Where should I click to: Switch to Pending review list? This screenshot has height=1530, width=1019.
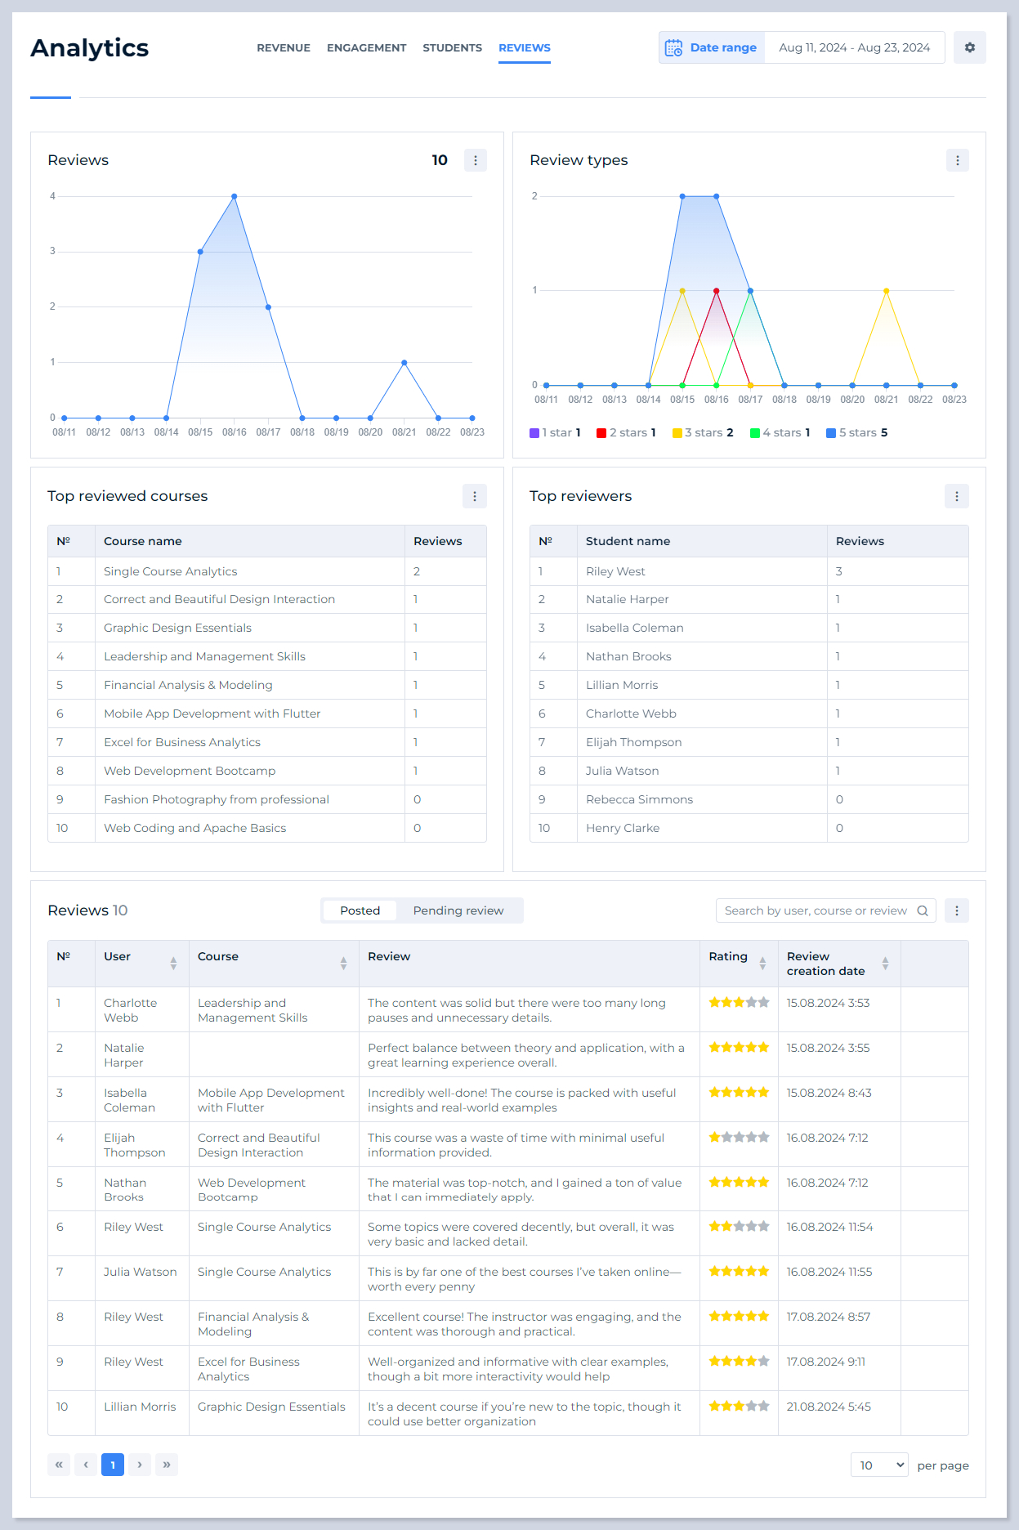click(458, 910)
